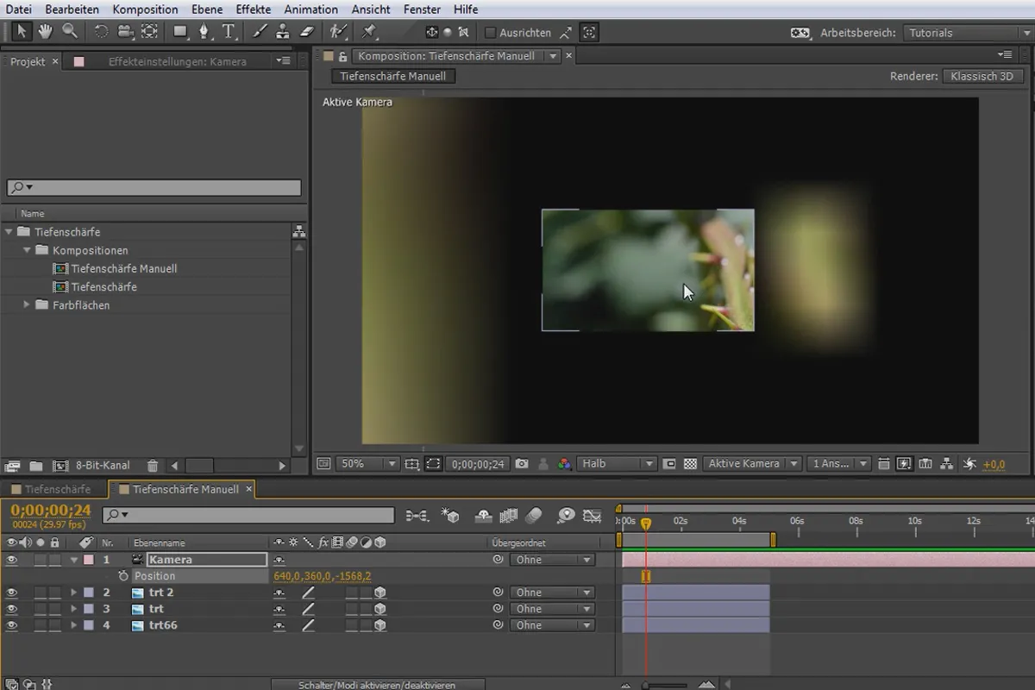Collapse the Kompositionen folder
The width and height of the screenshot is (1035, 690).
28,250
